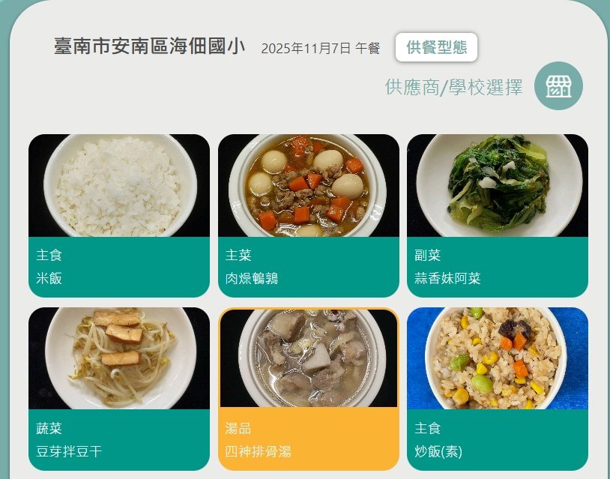Click the 炒飯(素) dish name
This screenshot has height=479, width=610.
438,451
